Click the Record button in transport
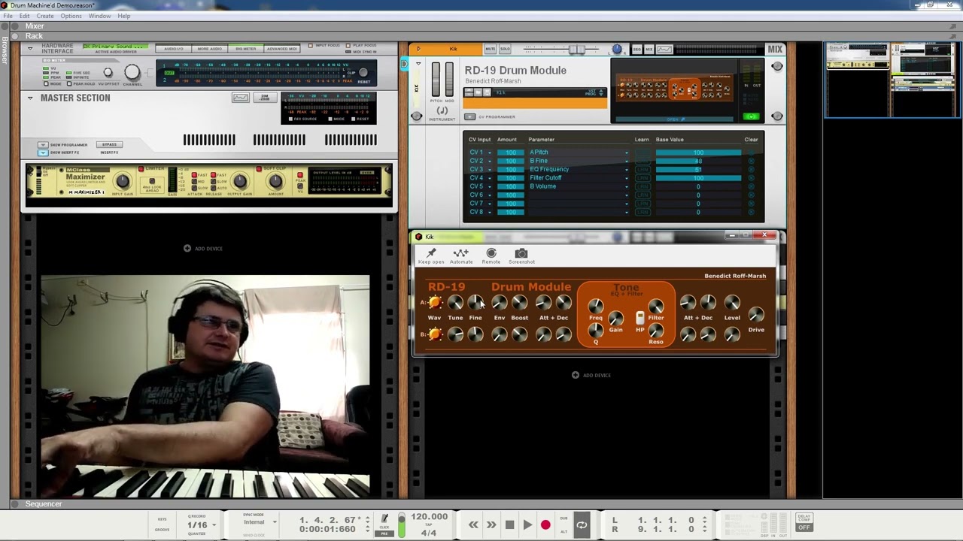This screenshot has width=963, height=541. point(545,525)
